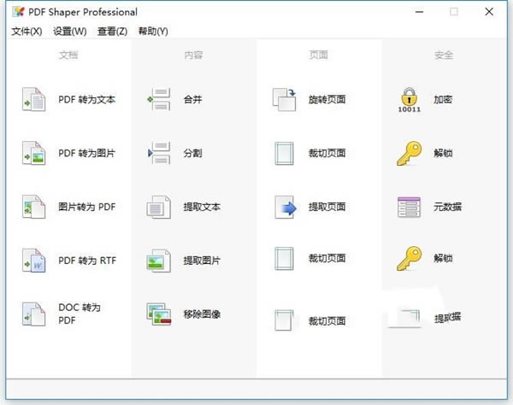Click the PDF Shaper title bar logo

[x=18, y=12]
